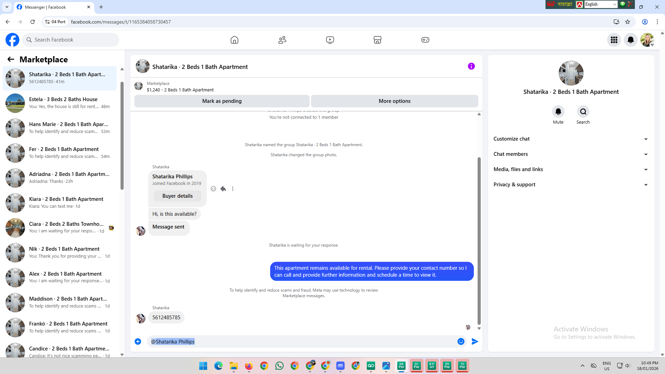
Task: Mute this conversation with the bell button
Action: coord(558,112)
